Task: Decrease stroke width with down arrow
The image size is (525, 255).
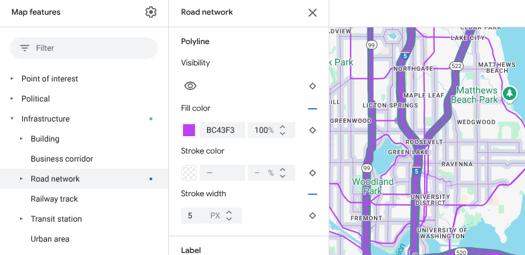Action: [x=229, y=219]
